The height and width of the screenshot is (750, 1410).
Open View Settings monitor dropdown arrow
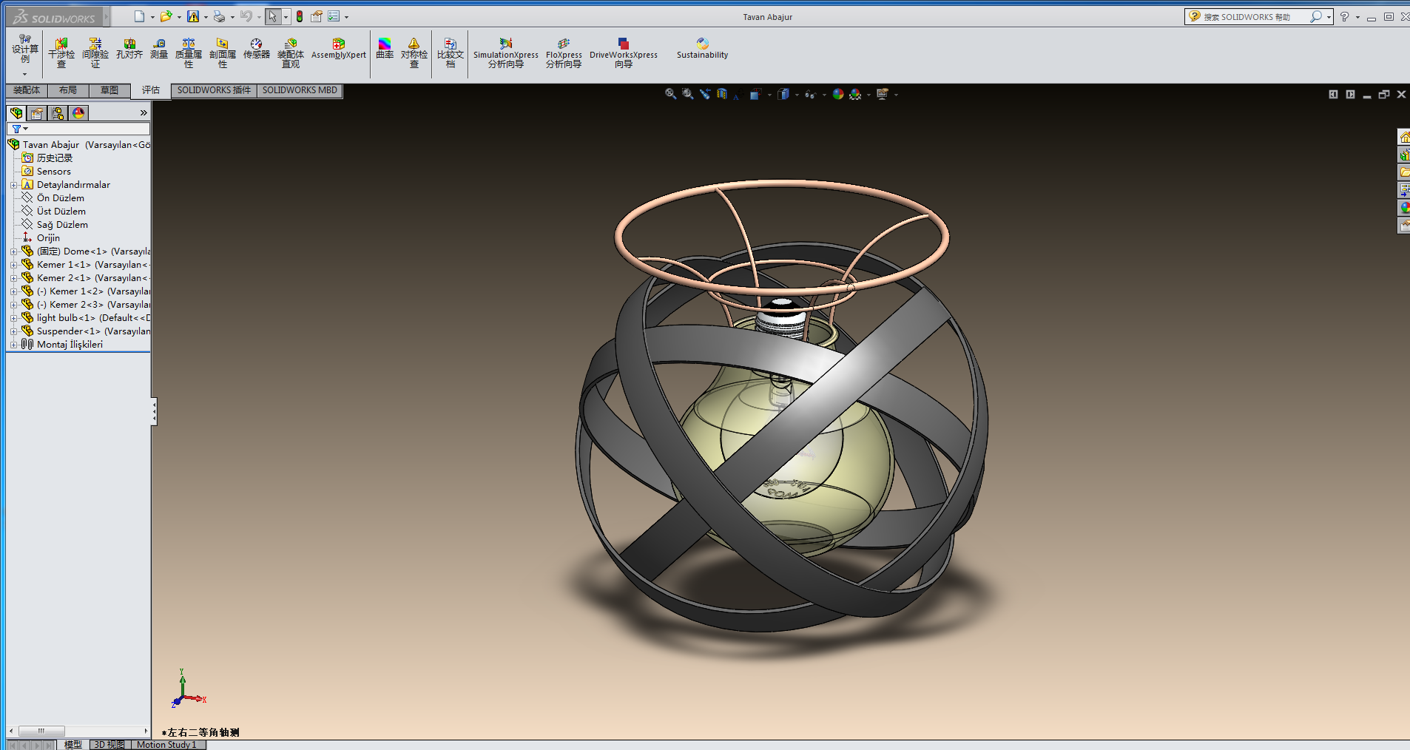[x=896, y=95]
